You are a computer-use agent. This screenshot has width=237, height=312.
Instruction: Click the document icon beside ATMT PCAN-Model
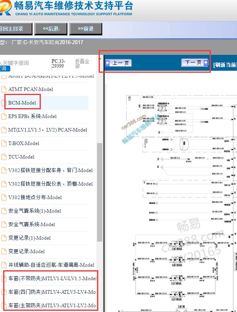[4, 89]
